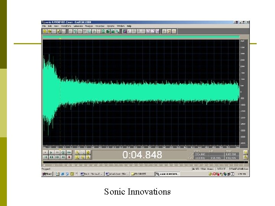275x206 pixels.
Task: Click the View Begin field 0:00.000
Action: tap(201, 158)
